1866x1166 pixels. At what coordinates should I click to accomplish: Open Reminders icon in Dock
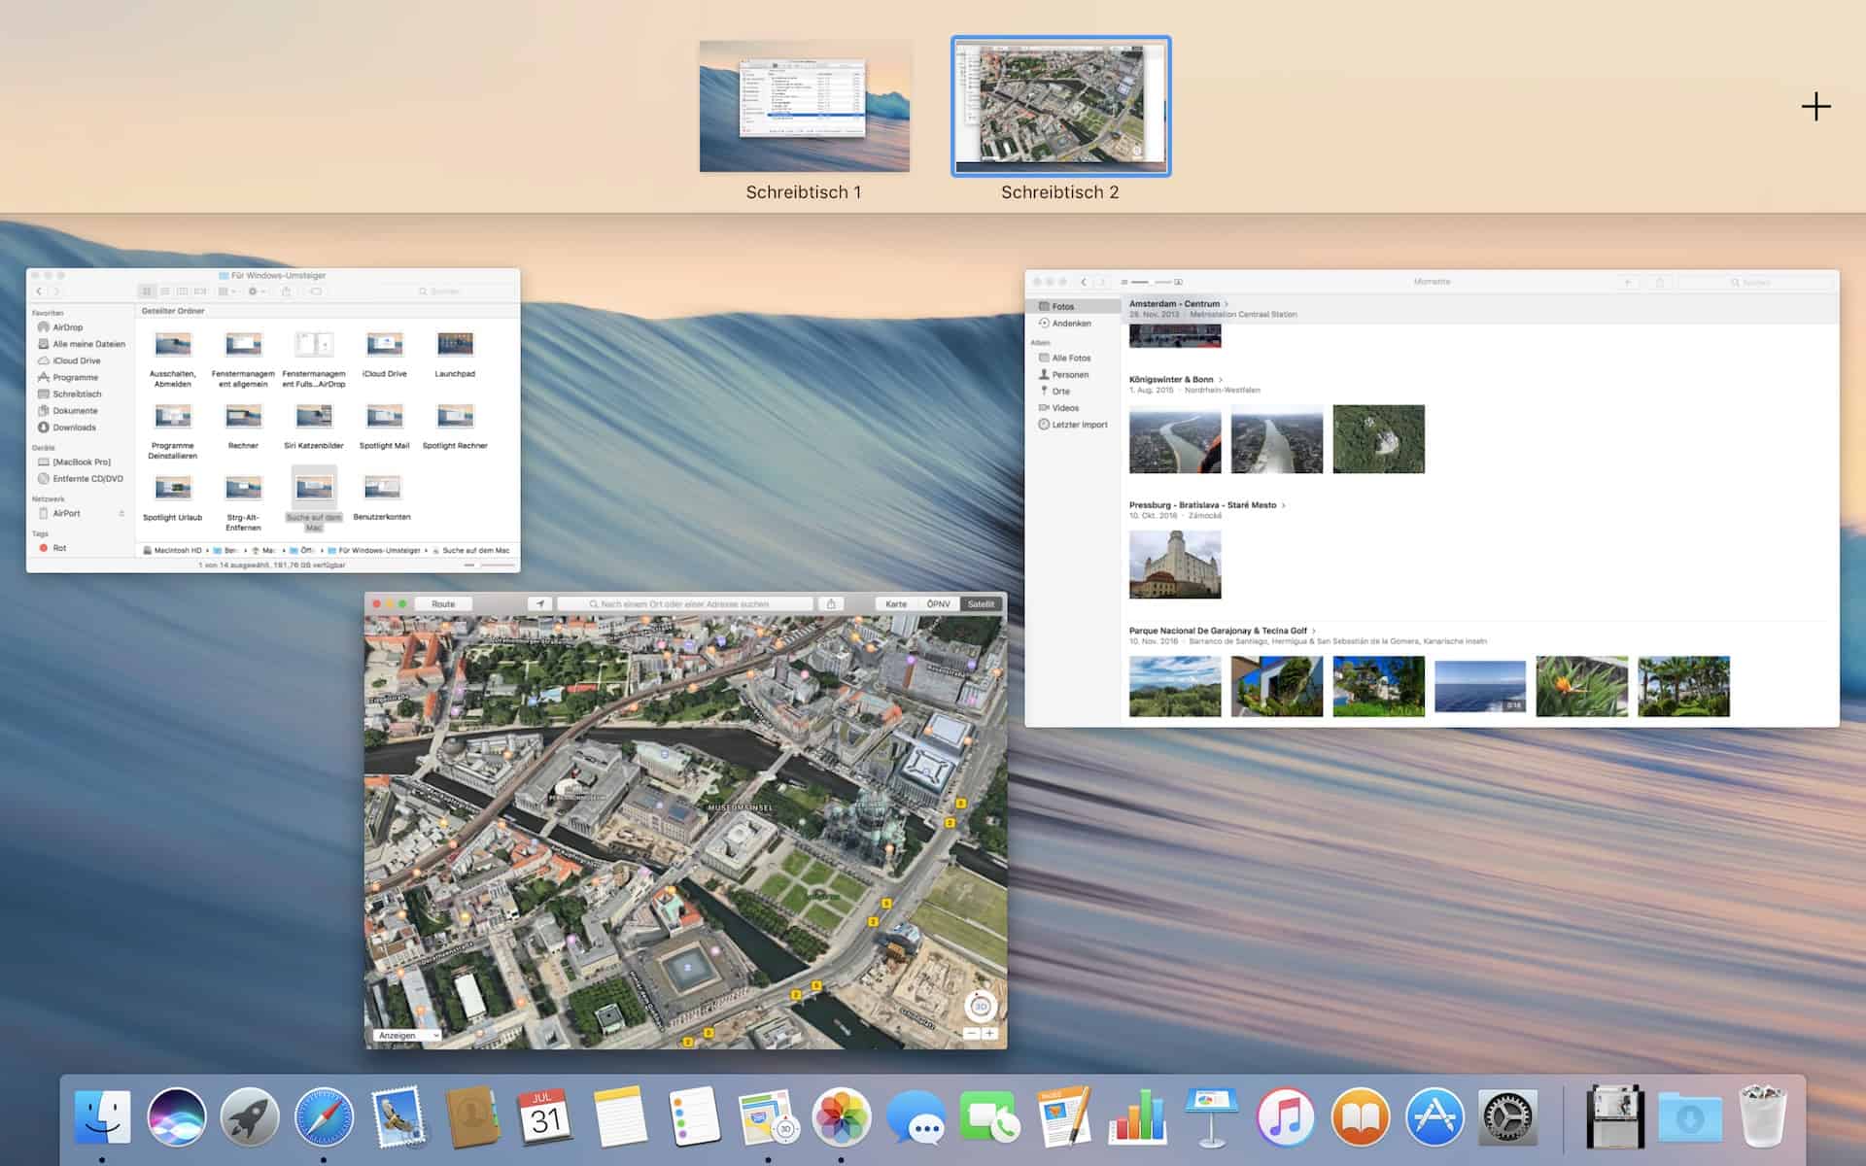click(694, 1117)
